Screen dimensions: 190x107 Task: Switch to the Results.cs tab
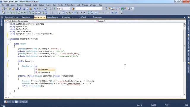pyautogui.click(x=26, y=17)
